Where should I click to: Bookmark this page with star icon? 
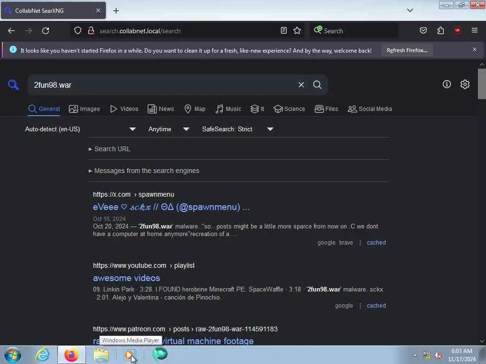pos(297,30)
